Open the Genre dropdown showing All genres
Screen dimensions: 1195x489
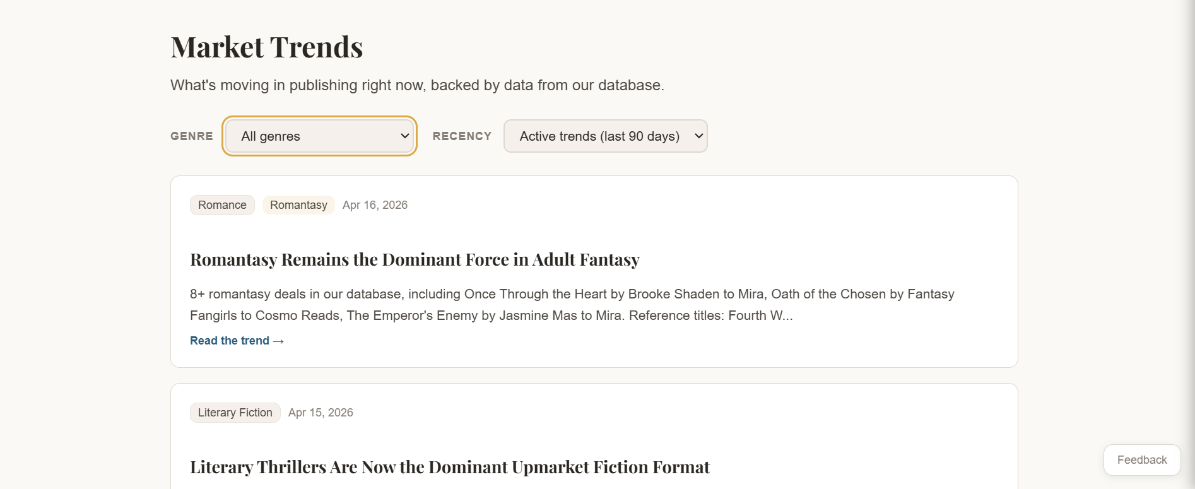(x=319, y=136)
